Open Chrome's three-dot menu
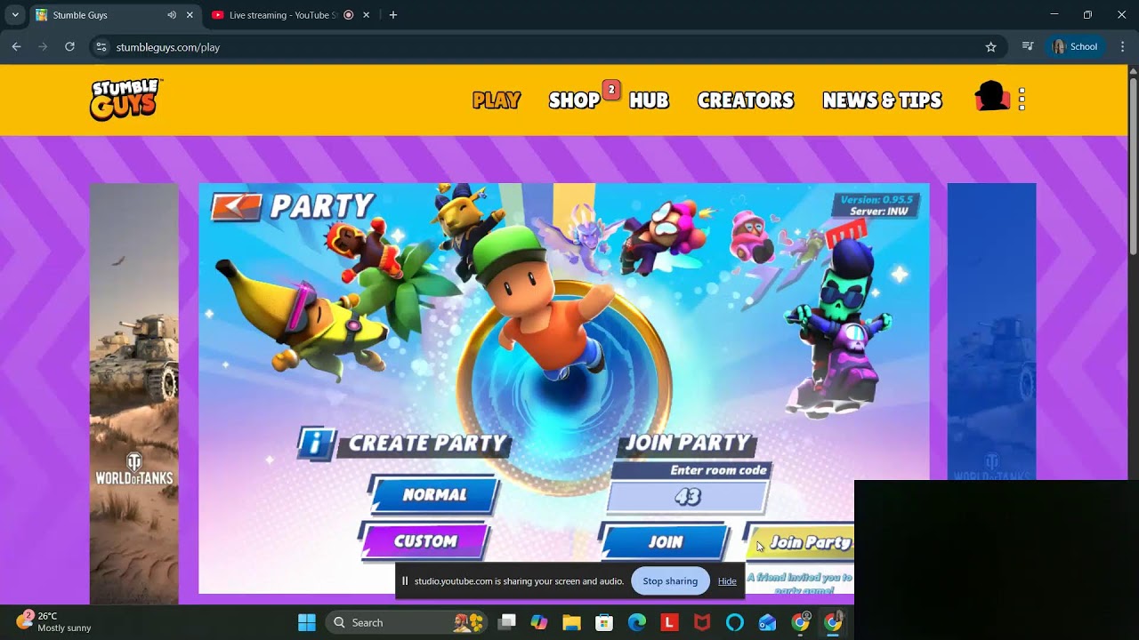This screenshot has width=1139, height=640. [1122, 47]
